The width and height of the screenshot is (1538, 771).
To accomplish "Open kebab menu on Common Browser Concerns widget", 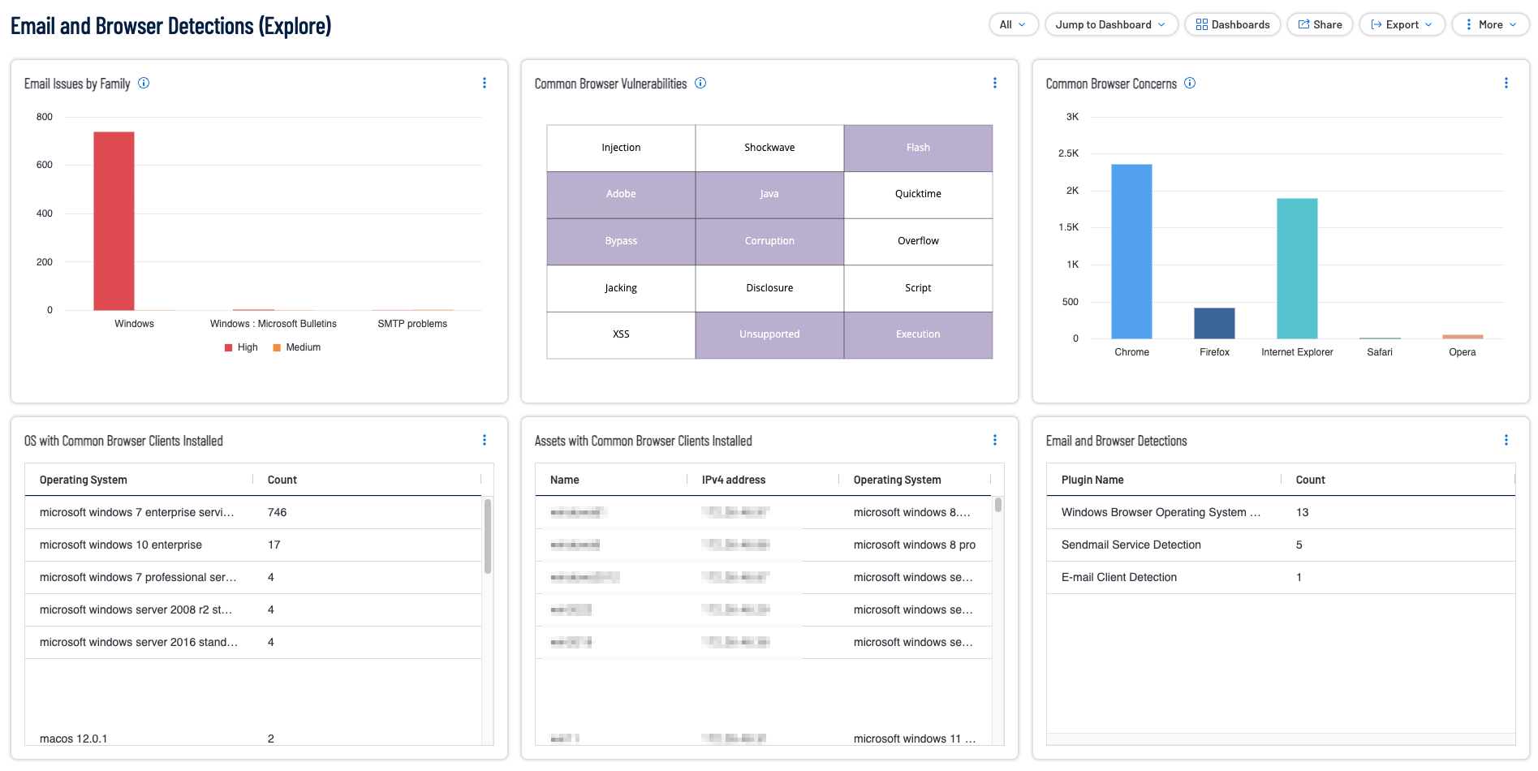I will 1506,83.
